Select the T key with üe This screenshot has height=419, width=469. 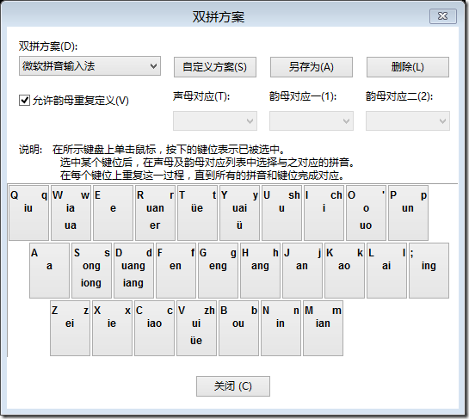click(x=197, y=213)
